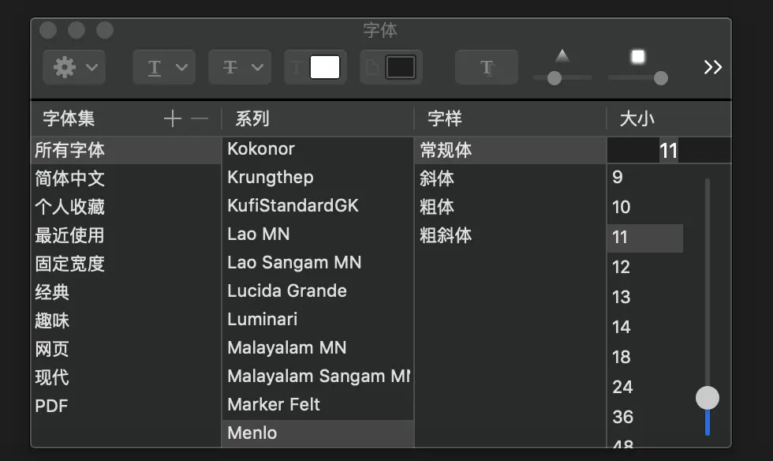Select font size 18 from the list
The image size is (773, 461).
[x=622, y=357]
